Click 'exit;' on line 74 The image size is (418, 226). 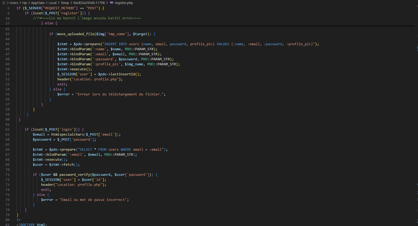(x=46, y=190)
